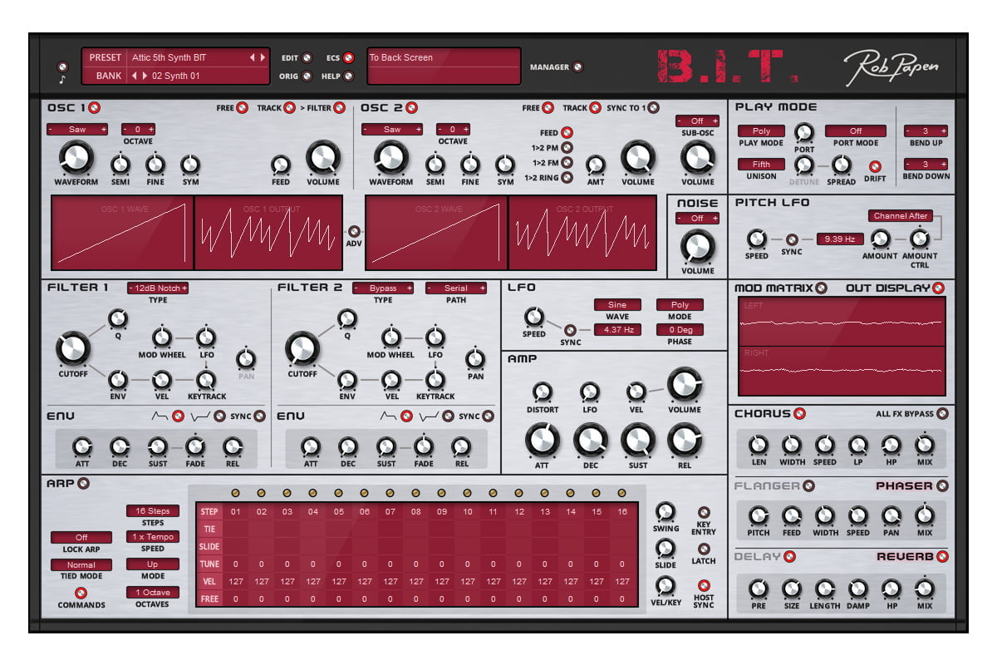Toggle ALL FX BYPASS
The width and height of the screenshot is (997, 665).
pyautogui.click(x=941, y=413)
